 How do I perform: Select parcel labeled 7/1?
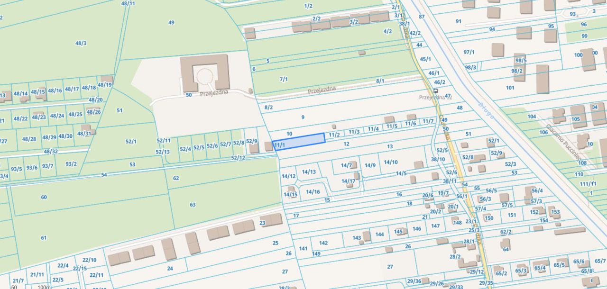pos(284,79)
